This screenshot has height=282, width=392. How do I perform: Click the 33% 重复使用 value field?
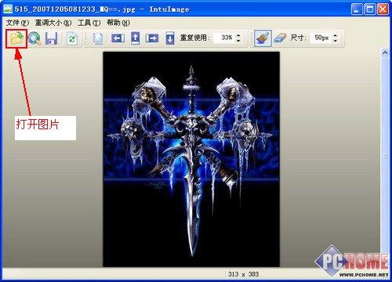(x=225, y=38)
